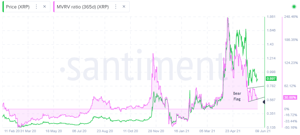This screenshot has height=135, width=300.
Task: Click the green live status indicator dot
Action: pos(294,7)
